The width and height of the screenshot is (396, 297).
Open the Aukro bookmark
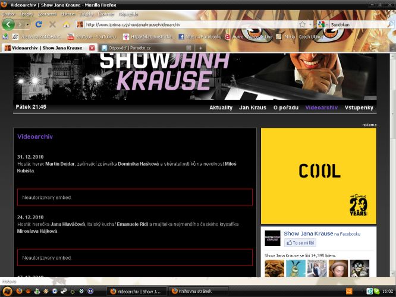coord(249,37)
